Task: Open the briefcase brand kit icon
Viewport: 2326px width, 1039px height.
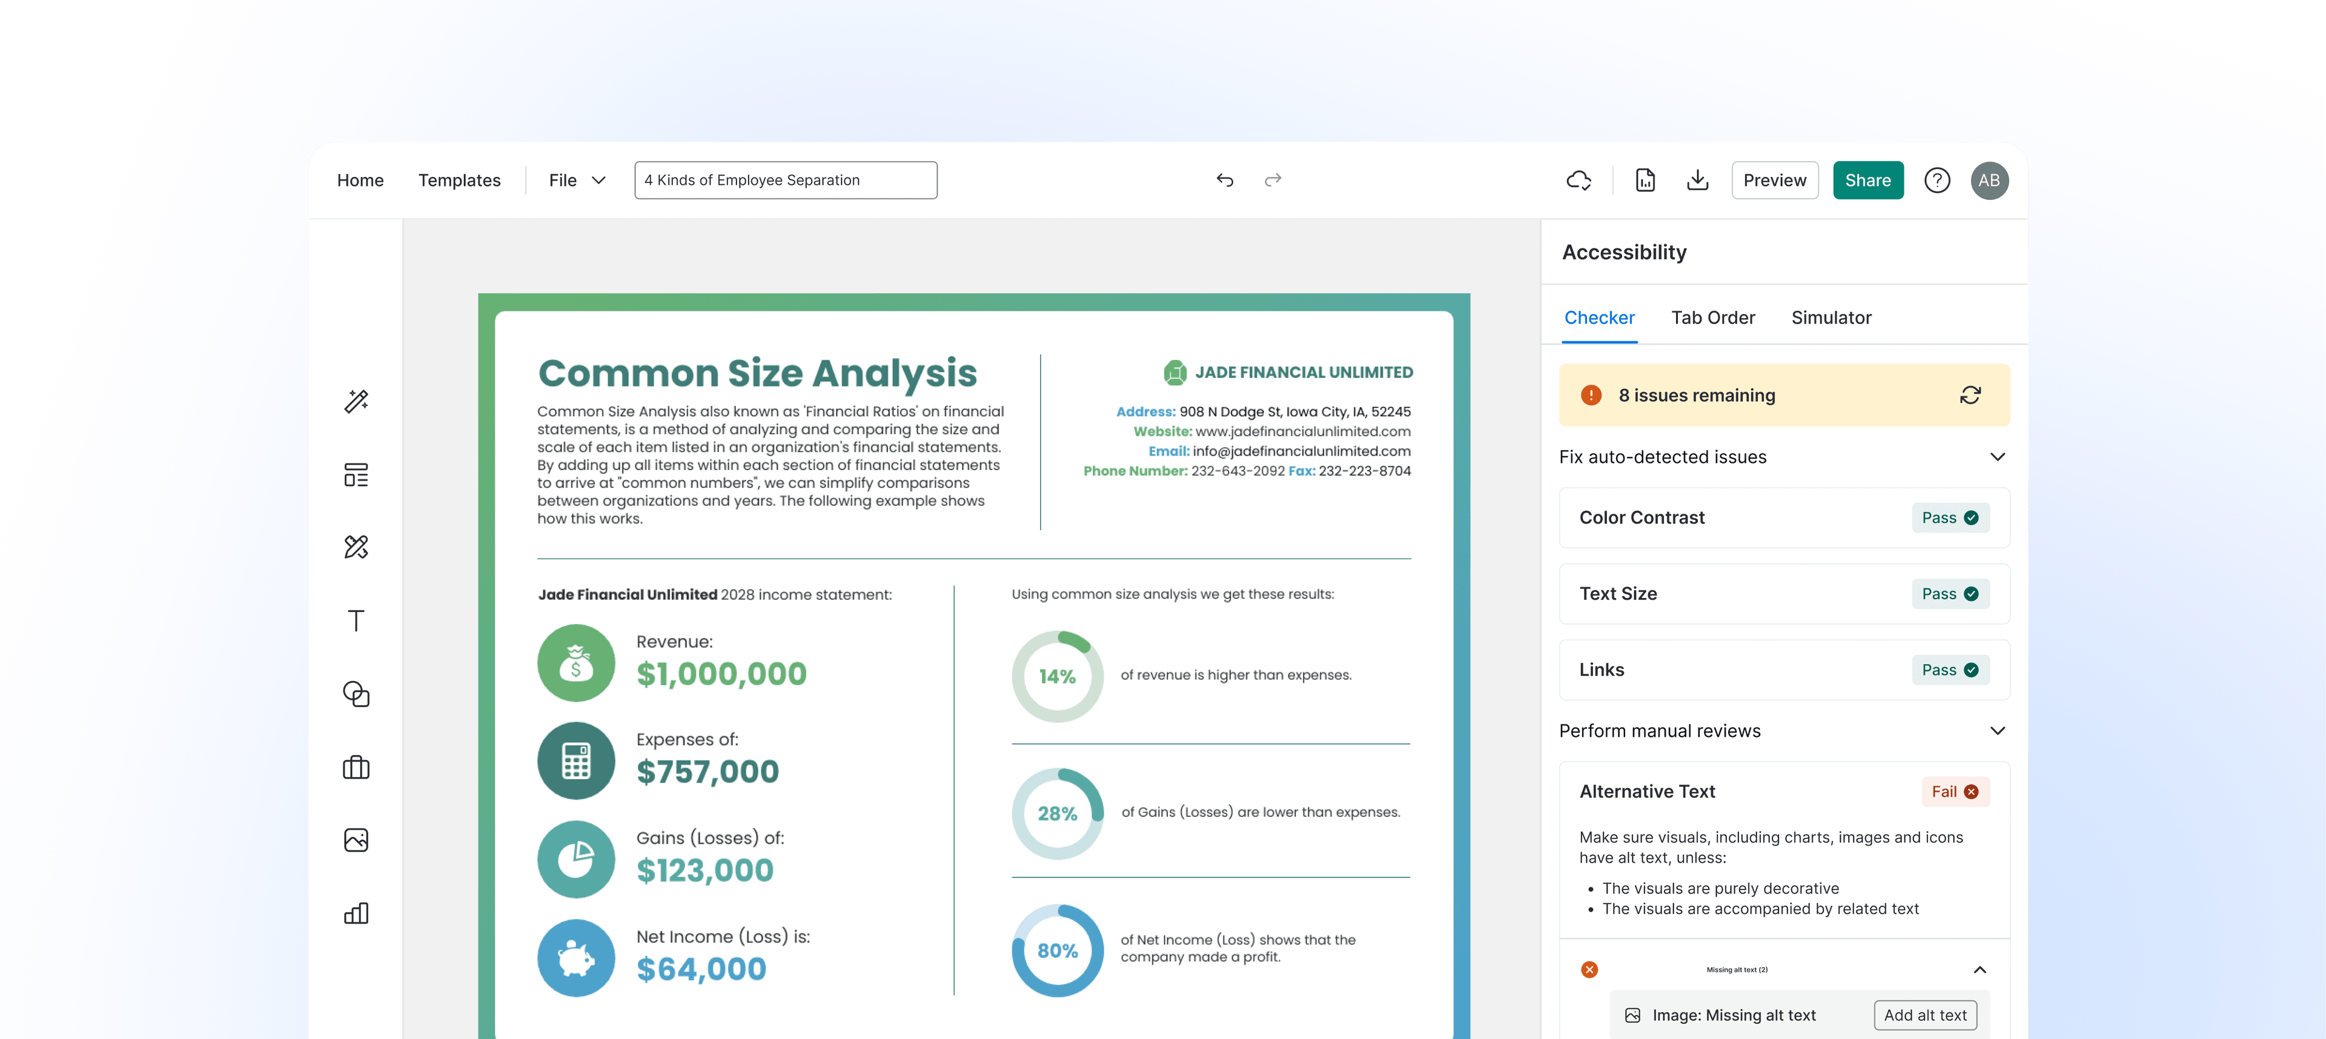Action: click(356, 767)
